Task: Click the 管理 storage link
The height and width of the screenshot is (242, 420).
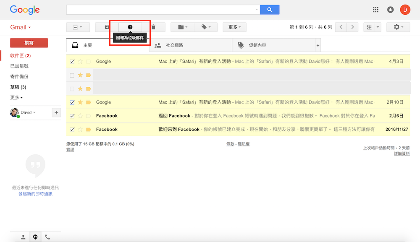Action: click(70, 150)
